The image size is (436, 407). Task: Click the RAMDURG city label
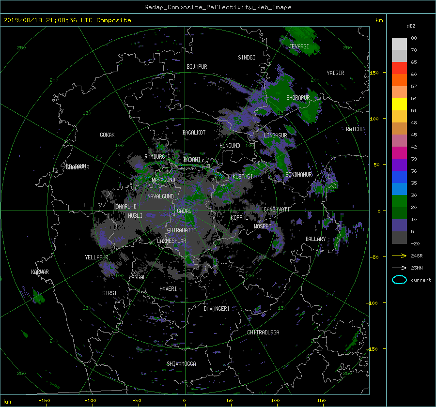[x=155, y=157]
